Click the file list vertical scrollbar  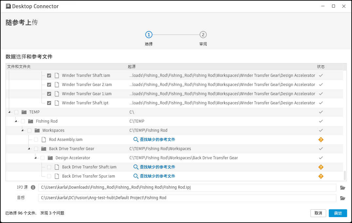click(x=344, y=175)
